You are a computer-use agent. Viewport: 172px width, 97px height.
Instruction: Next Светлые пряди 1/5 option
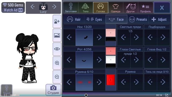pyautogui.click(x=136, y=37)
